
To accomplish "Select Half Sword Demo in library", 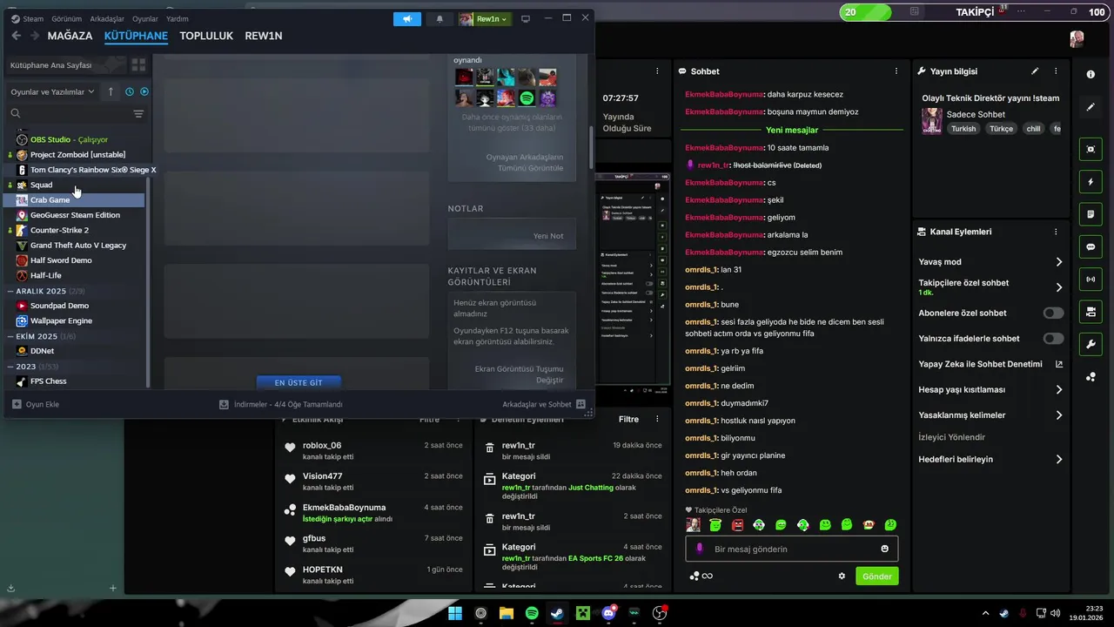I will pos(76,260).
